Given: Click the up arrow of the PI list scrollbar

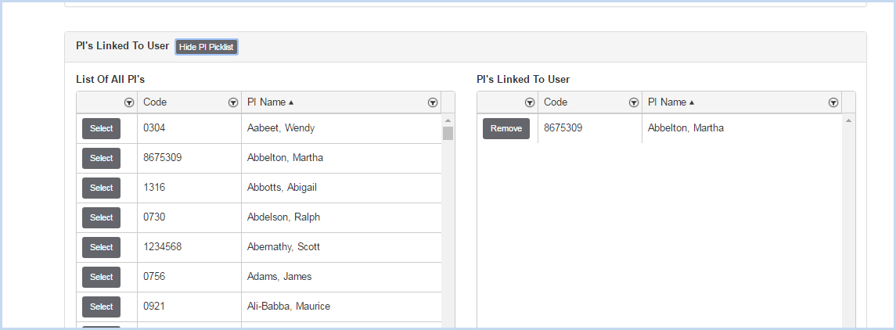Looking at the screenshot, I should [x=448, y=120].
